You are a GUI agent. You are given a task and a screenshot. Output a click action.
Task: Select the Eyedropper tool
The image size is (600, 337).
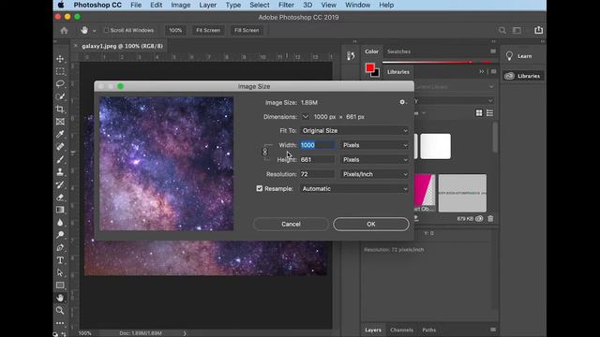(x=60, y=134)
